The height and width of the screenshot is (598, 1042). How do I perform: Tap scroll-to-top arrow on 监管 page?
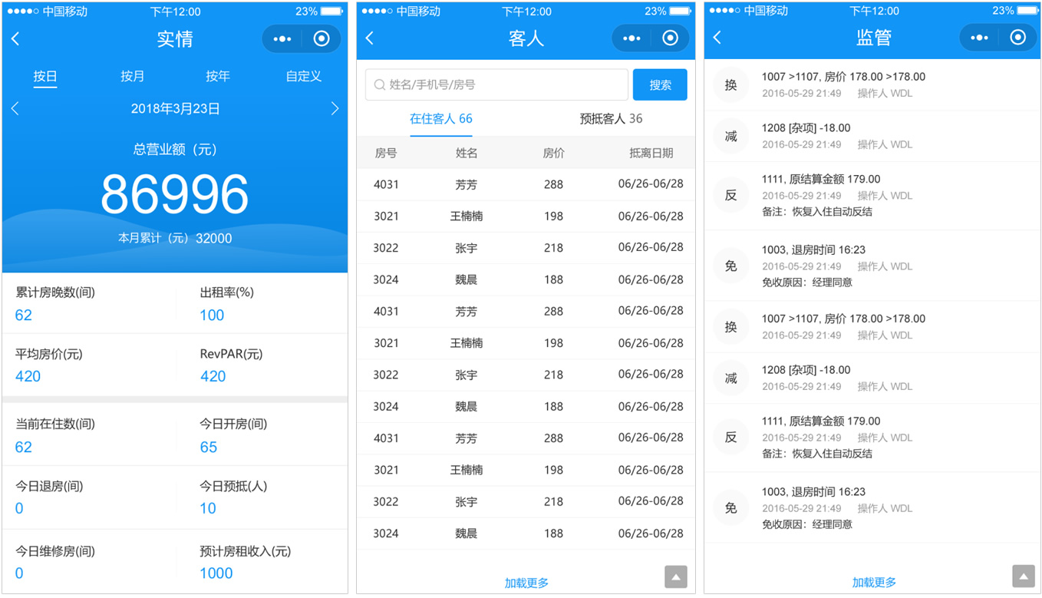(x=1024, y=576)
